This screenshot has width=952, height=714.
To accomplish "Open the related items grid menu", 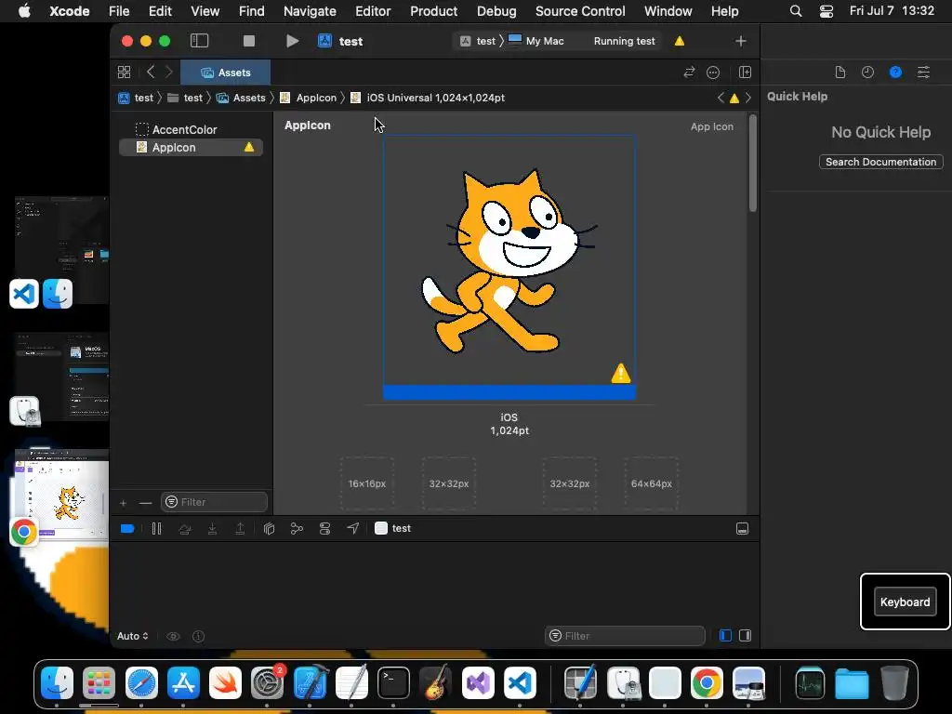I will (124, 73).
